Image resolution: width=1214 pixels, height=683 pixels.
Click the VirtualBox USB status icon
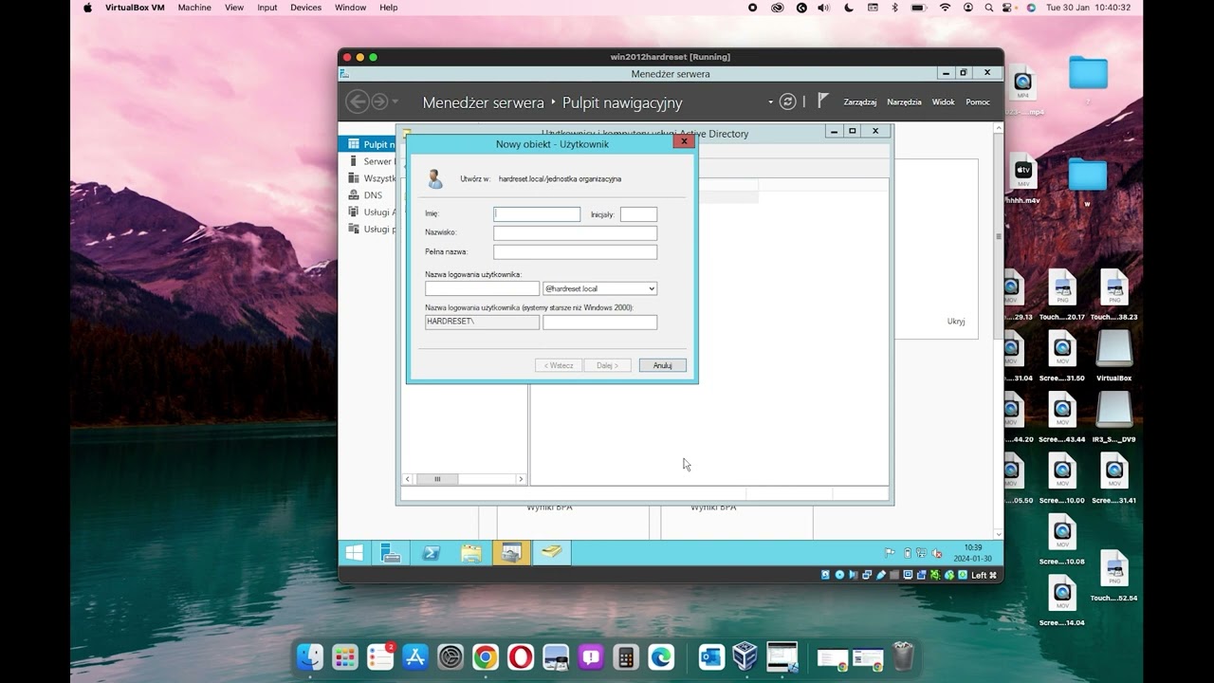tap(881, 575)
